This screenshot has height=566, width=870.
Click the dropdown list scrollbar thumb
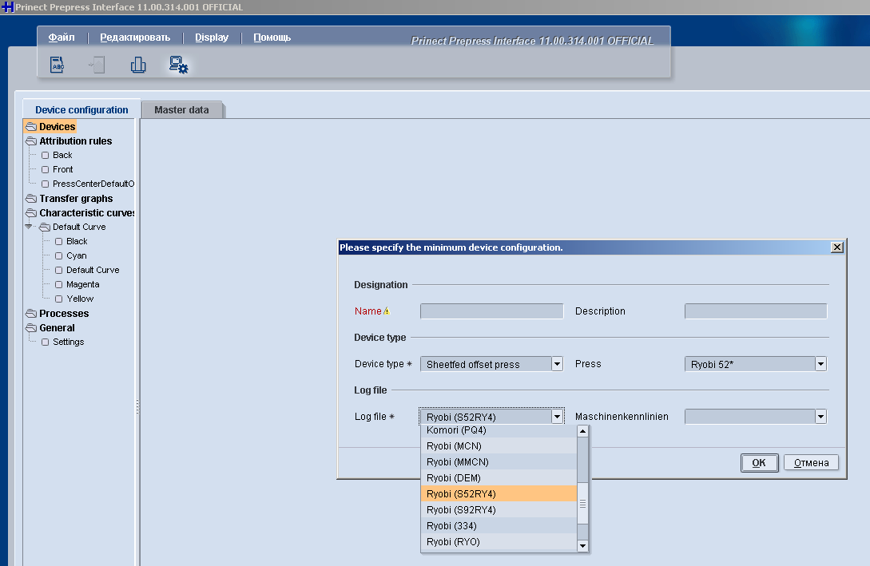pos(582,504)
